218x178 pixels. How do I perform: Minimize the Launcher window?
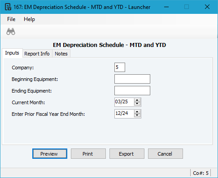[x=166, y=7]
